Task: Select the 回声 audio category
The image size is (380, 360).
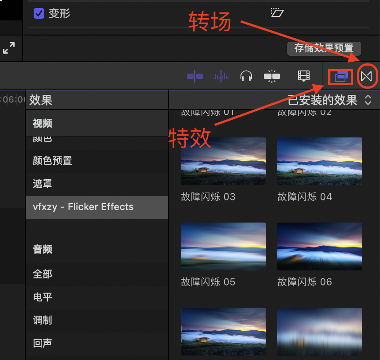Action: coord(43,343)
